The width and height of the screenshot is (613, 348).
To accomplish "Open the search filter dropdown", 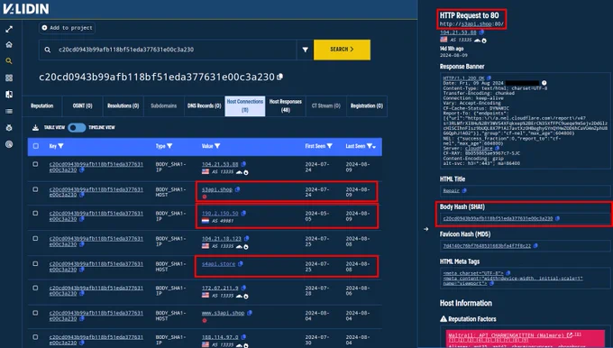I will point(305,50).
